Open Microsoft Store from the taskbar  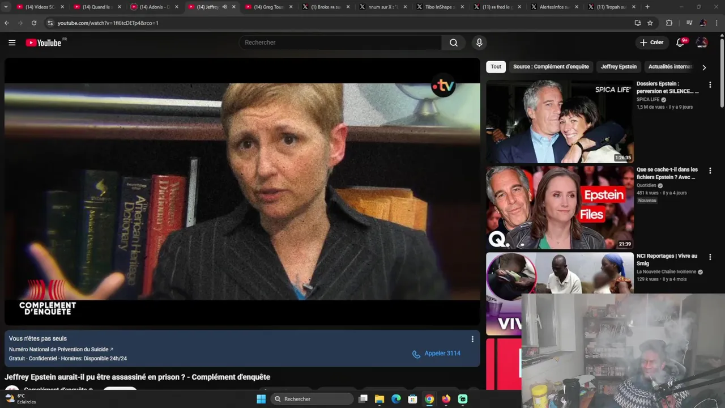[x=413, y=399]
